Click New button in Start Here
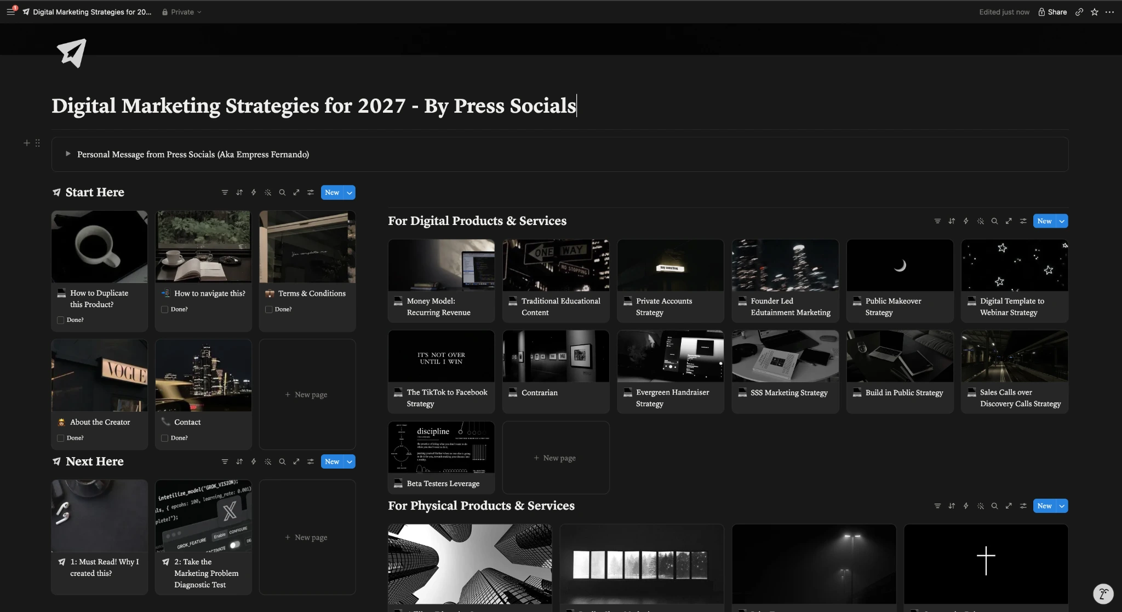This screenshot has height=612, width=1122. click(x=332, y=192)
